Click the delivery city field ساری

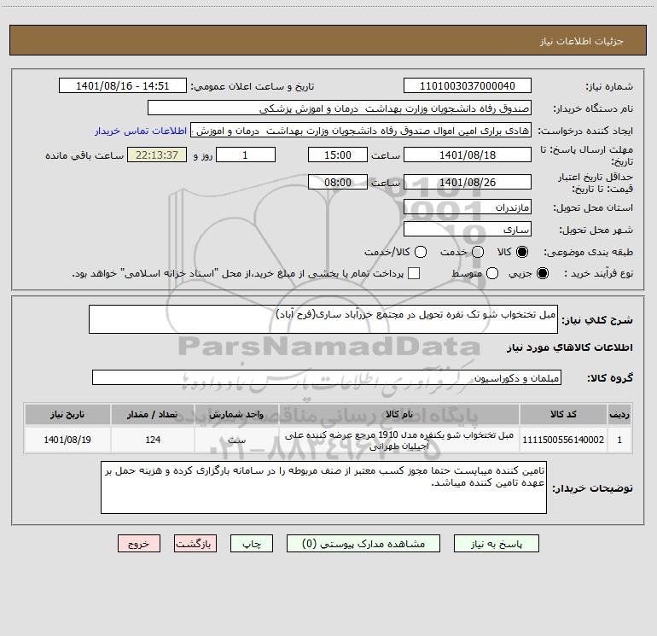point(468,229)
